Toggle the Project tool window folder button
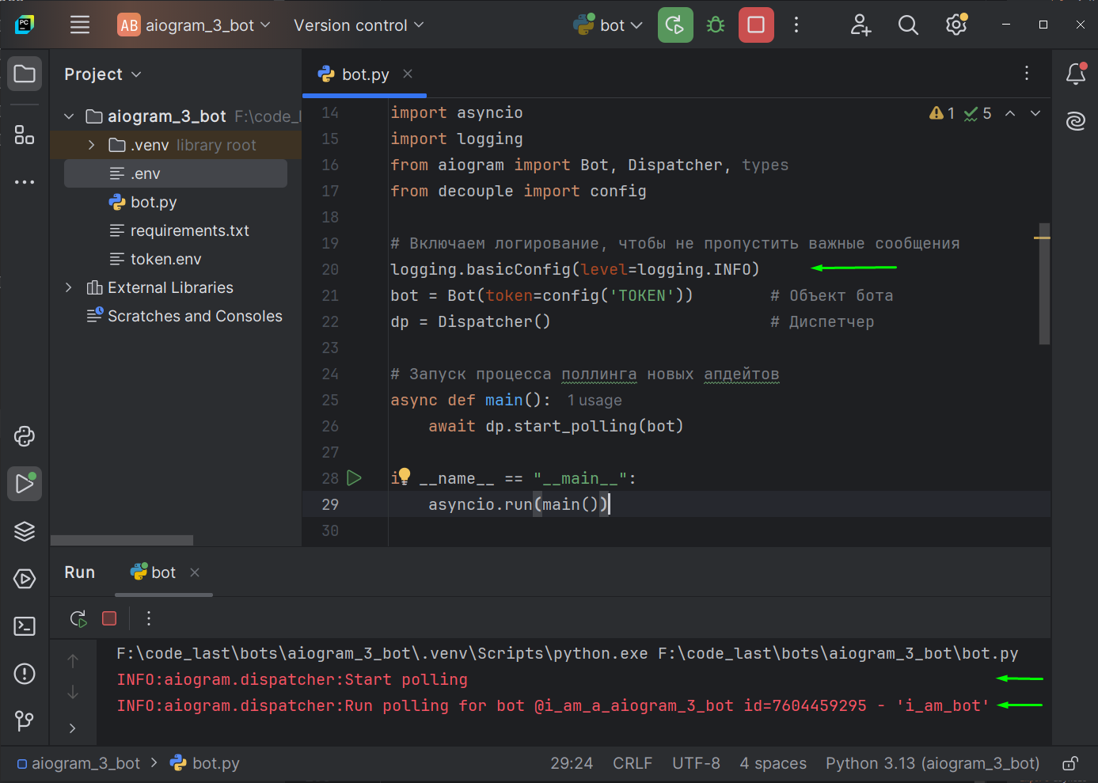The height and width of the screenshot is (783, 1098). tap(25, 74)
